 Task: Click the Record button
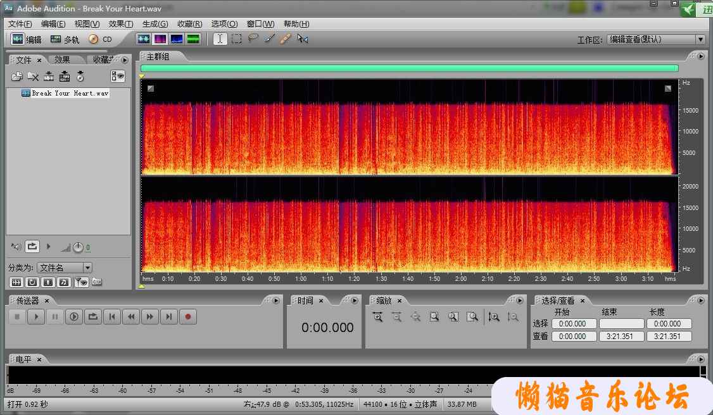coord(188,316)
